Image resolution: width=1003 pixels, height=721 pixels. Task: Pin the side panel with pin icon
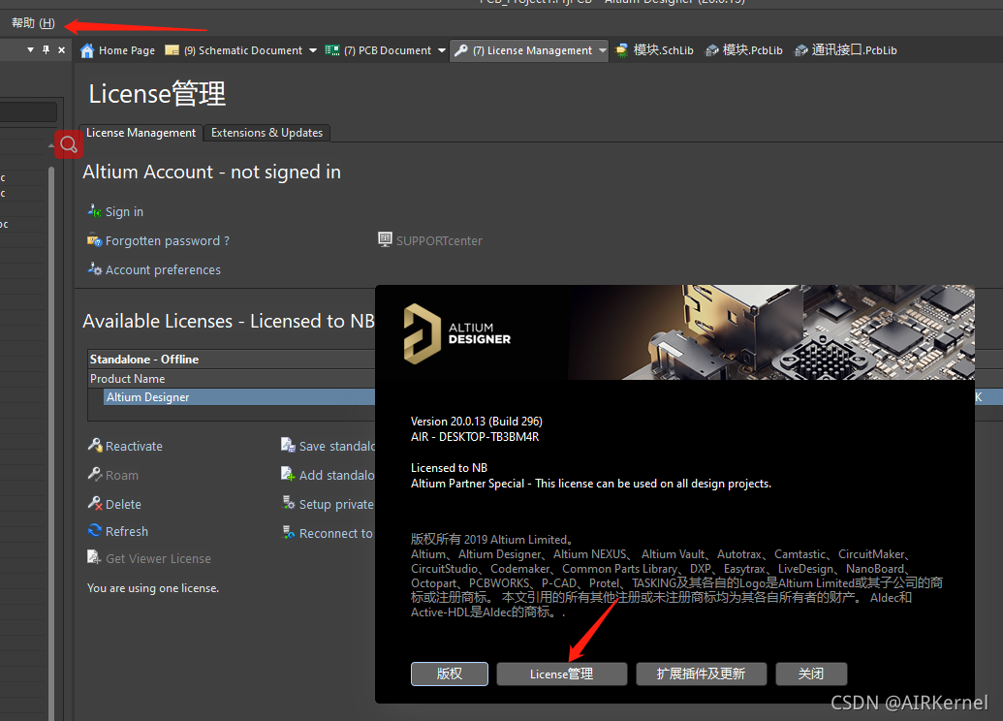click(47, 49)
